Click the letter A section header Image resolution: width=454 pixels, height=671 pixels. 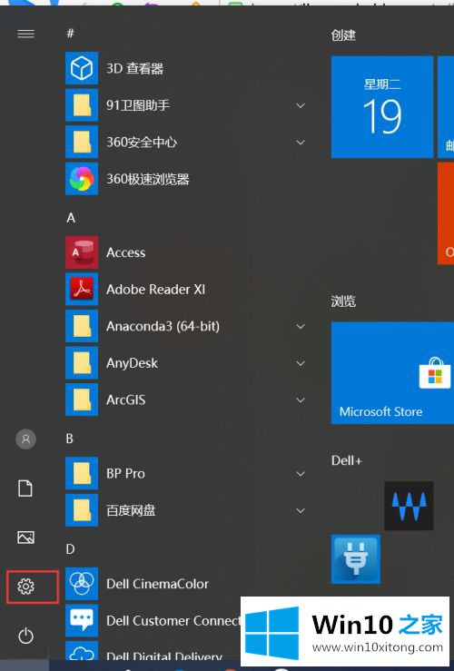pos(71,218)
